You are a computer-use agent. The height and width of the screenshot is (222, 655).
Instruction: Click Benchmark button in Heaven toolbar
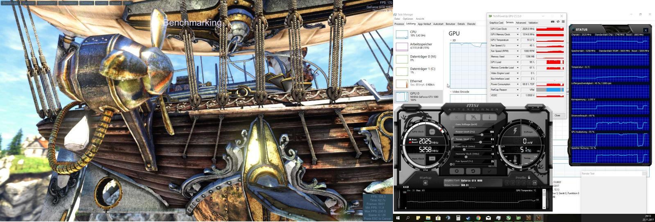pyautogui.click(x=9, y=3)
